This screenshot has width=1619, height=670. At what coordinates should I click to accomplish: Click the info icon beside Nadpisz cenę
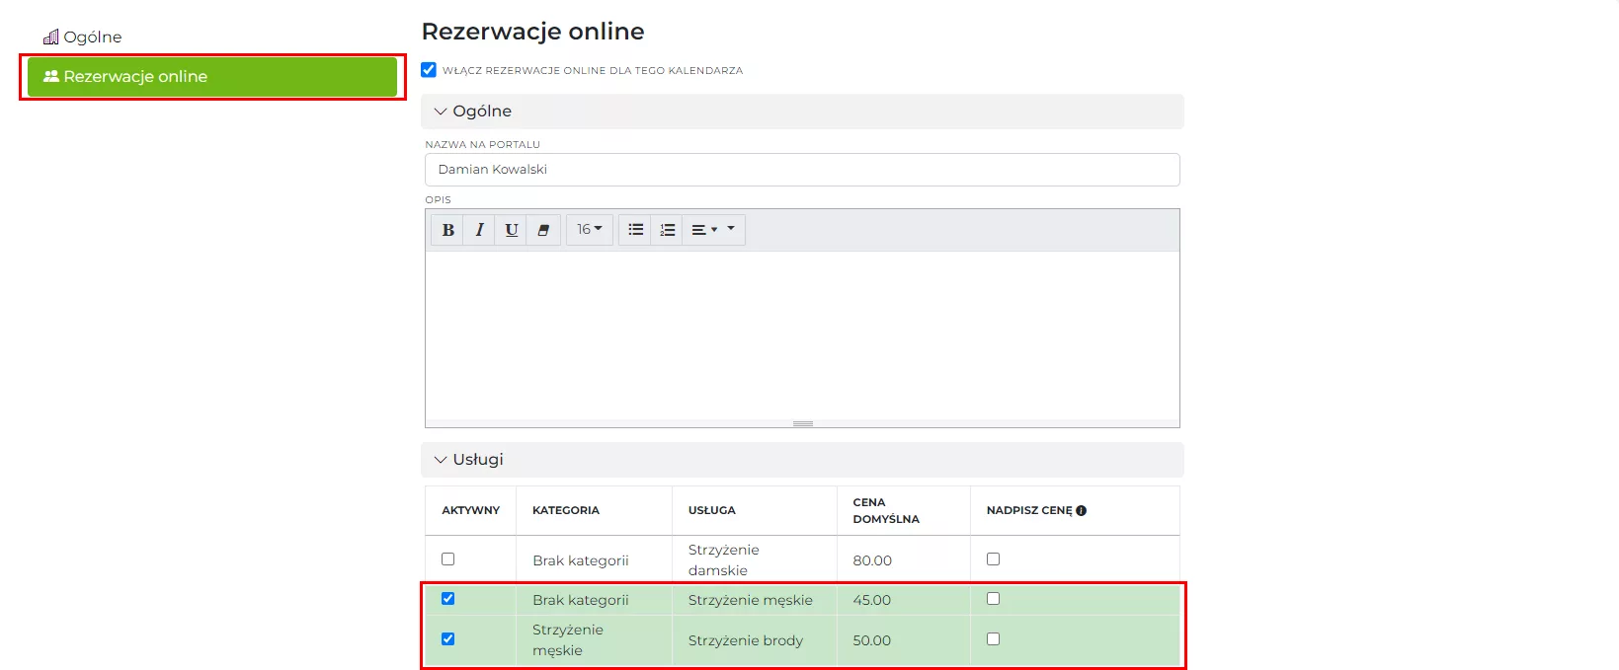(1082, 511)
